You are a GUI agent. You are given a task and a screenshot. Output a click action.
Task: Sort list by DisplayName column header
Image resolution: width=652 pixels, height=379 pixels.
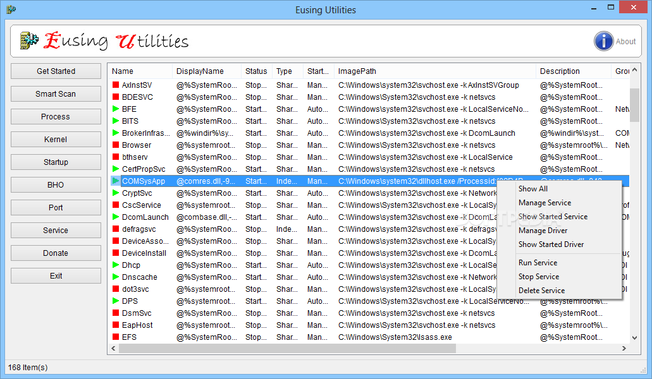(x=207, y=71)
